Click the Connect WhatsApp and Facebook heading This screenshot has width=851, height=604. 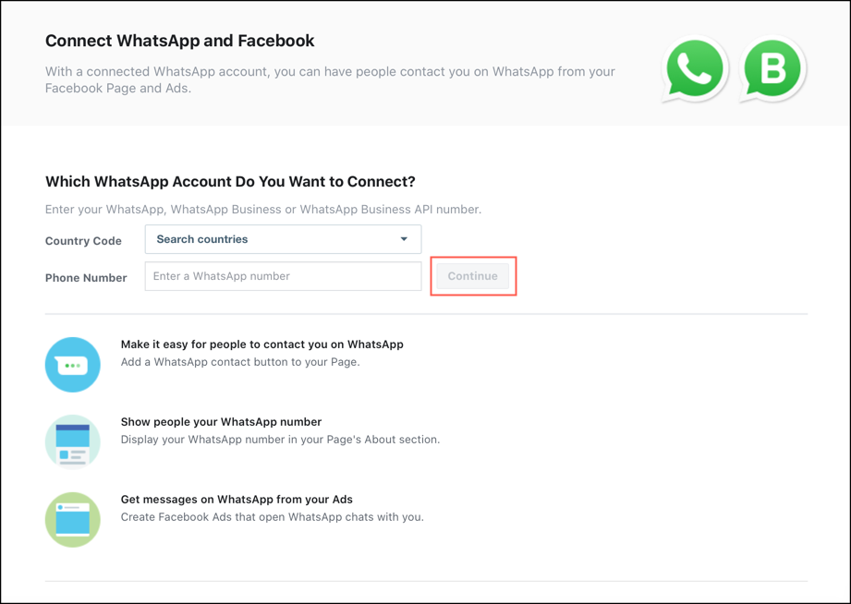(x=180, y=41)
